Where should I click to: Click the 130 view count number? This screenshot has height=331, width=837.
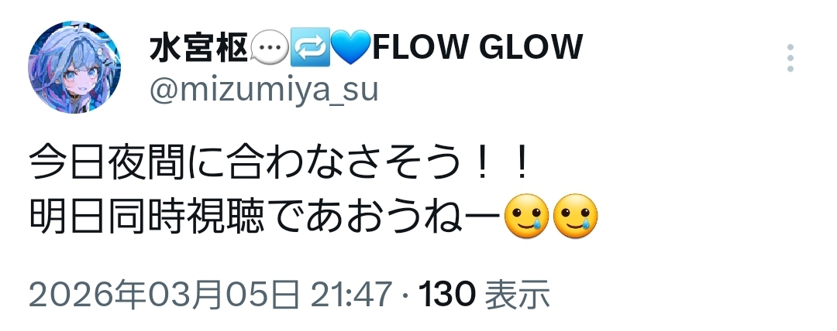(x=447, y=294)
